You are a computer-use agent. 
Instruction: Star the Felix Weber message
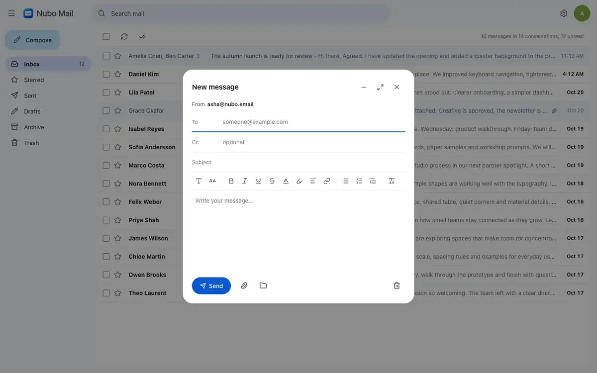point(118,202)
